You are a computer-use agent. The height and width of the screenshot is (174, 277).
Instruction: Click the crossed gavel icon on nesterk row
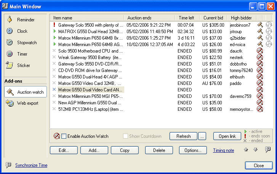pos(260,57)
